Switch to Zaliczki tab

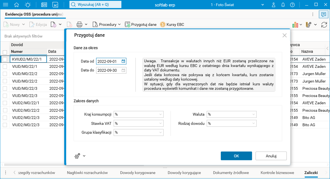pos(311,173)
